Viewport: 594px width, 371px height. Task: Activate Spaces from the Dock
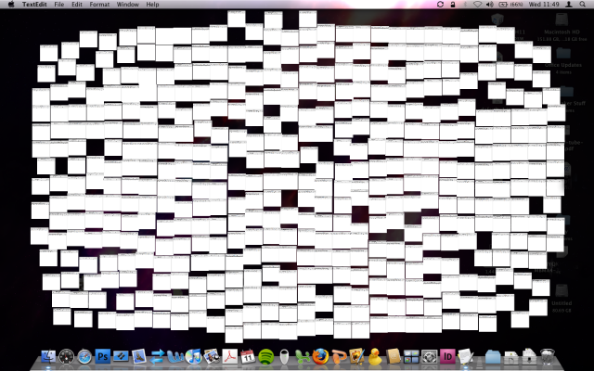[x=411, y=356]
